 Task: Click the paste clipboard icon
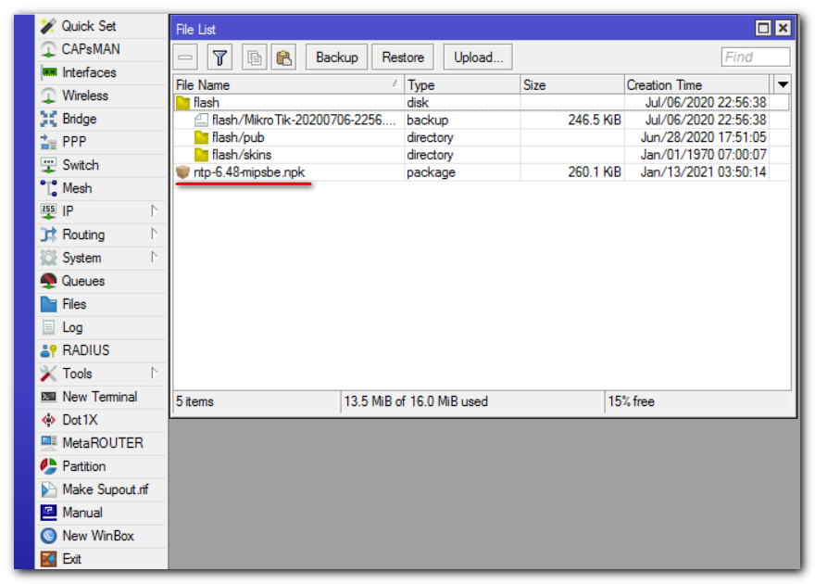(x=284, y=57)
